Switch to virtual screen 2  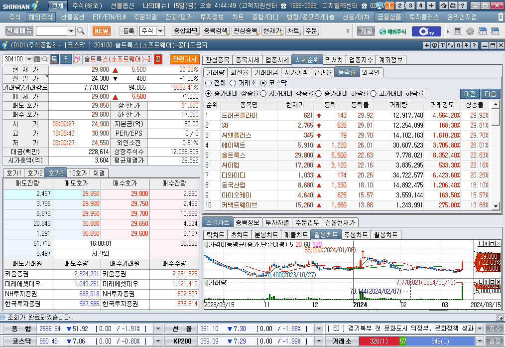point(400,5)
